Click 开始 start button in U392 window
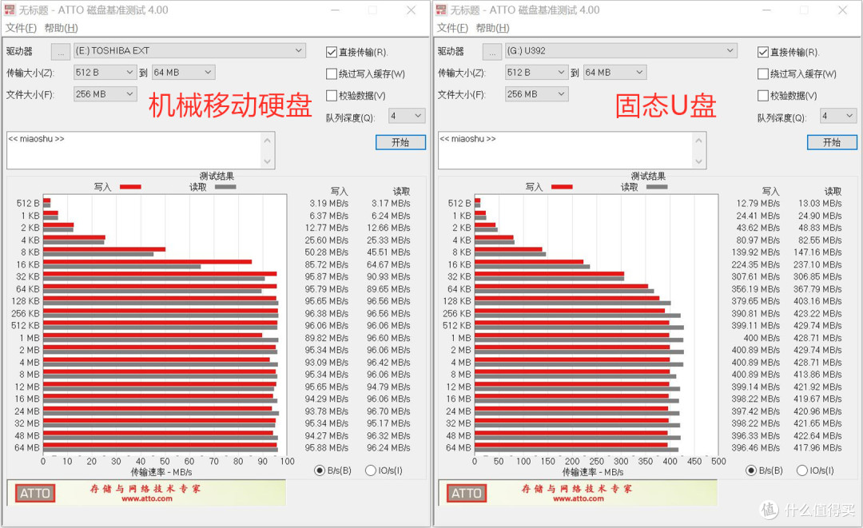This screenshot has width=863, height=528. pos(832,142)
